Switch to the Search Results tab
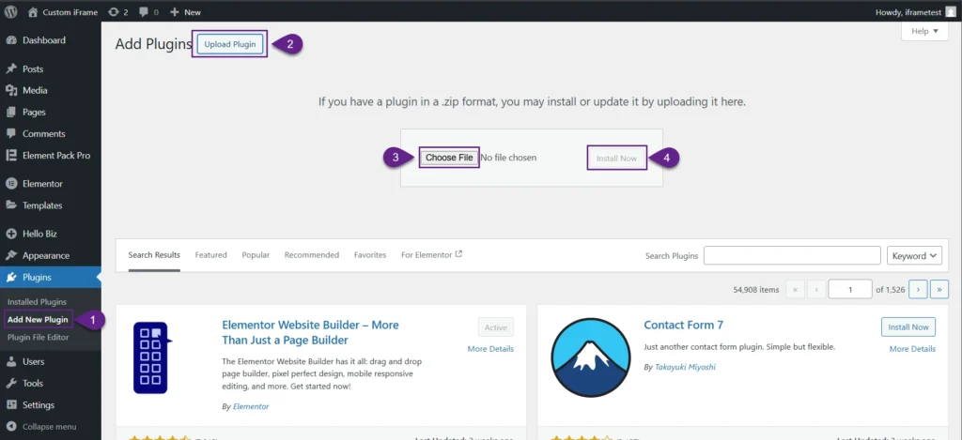962x440 pixels. click(154, 255)
